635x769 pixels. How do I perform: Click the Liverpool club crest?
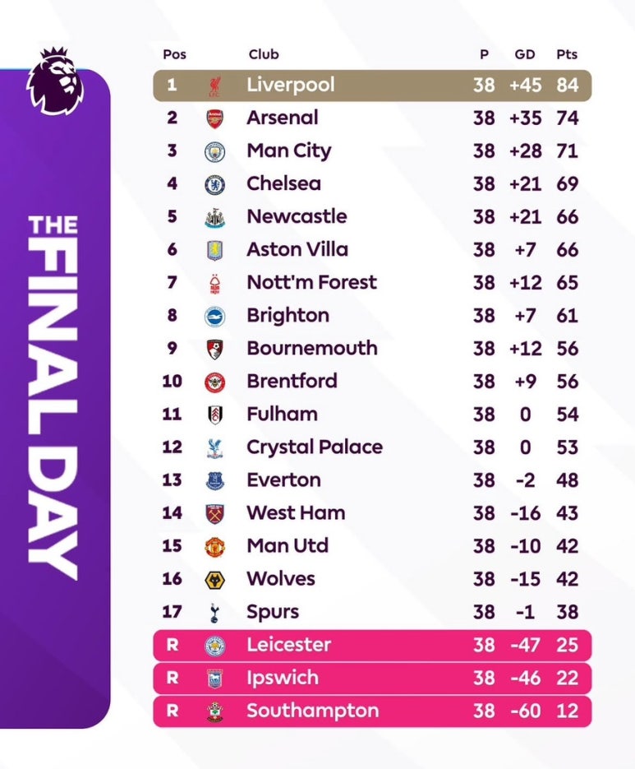214,86
